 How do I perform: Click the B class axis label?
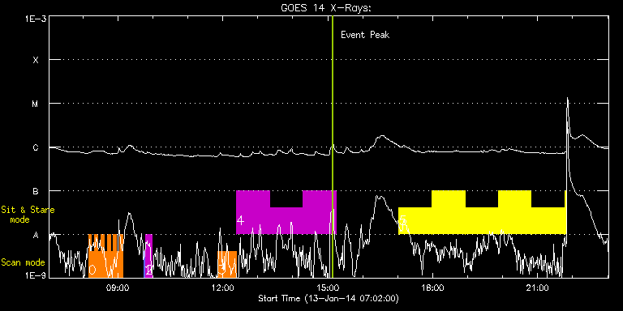tap(36, 191)
